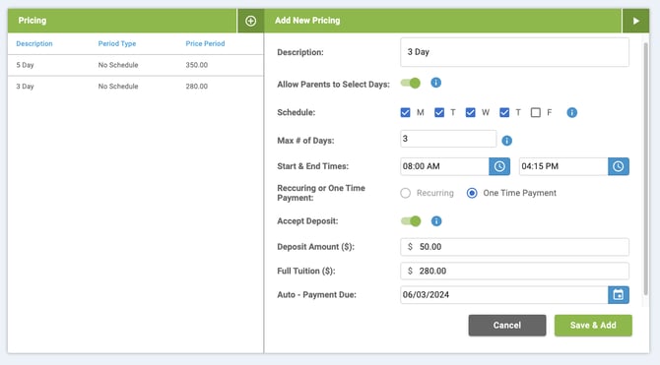
Task: Click the form's vertical scrollbar
Action: pos(645,168)
